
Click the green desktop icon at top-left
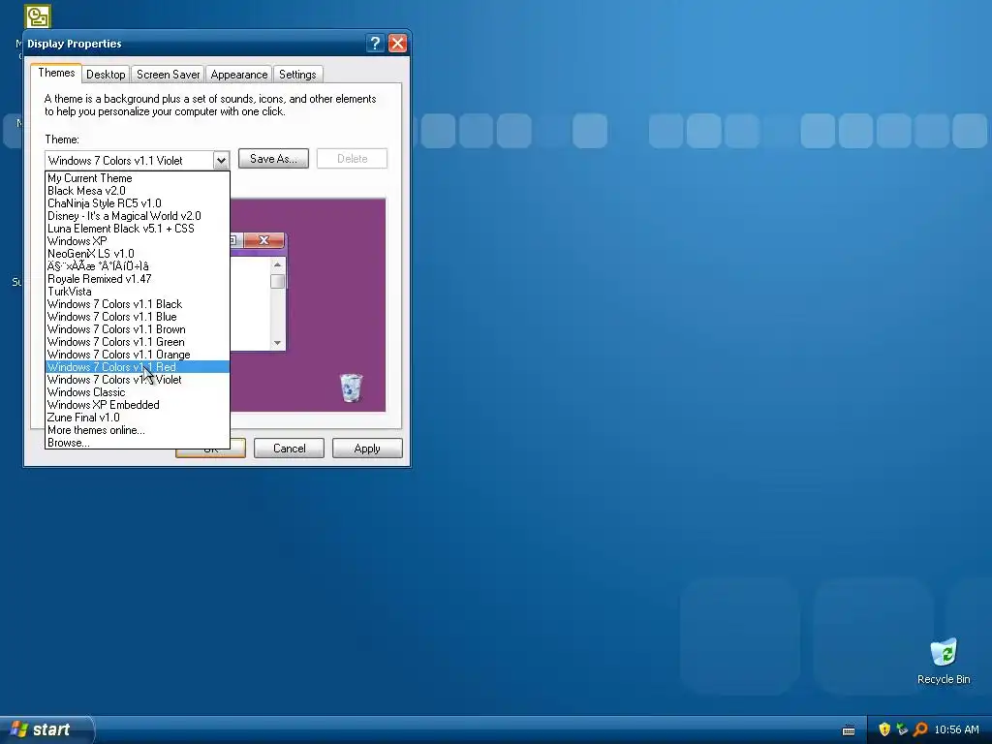pyautogui.click(x=38, y=16)
